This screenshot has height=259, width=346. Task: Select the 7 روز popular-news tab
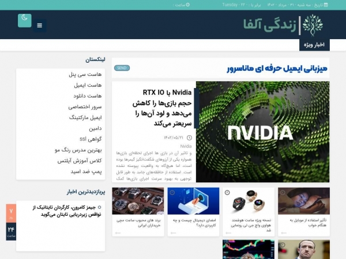[11, 213]
